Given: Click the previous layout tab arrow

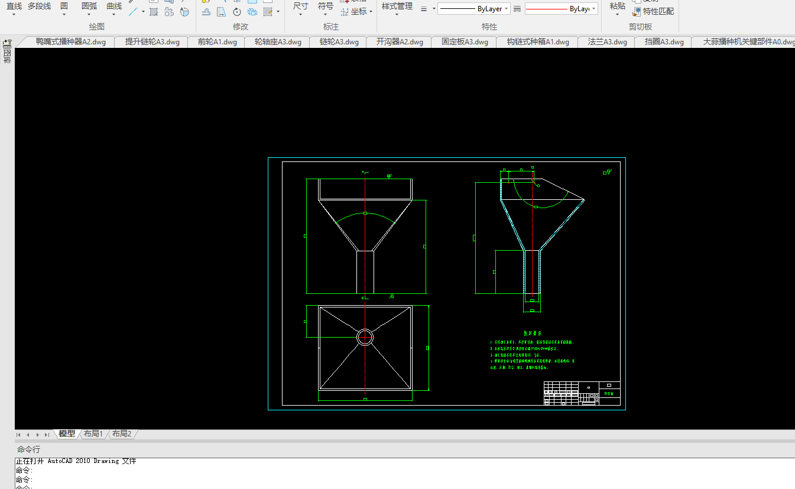Looking at the screenshot, I should [x=28, y=435].
